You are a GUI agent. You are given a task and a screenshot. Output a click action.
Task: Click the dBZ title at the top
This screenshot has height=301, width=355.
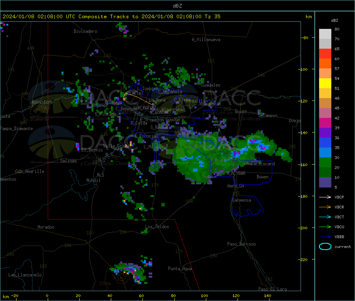pyautogui.click(x=177, y=6)
